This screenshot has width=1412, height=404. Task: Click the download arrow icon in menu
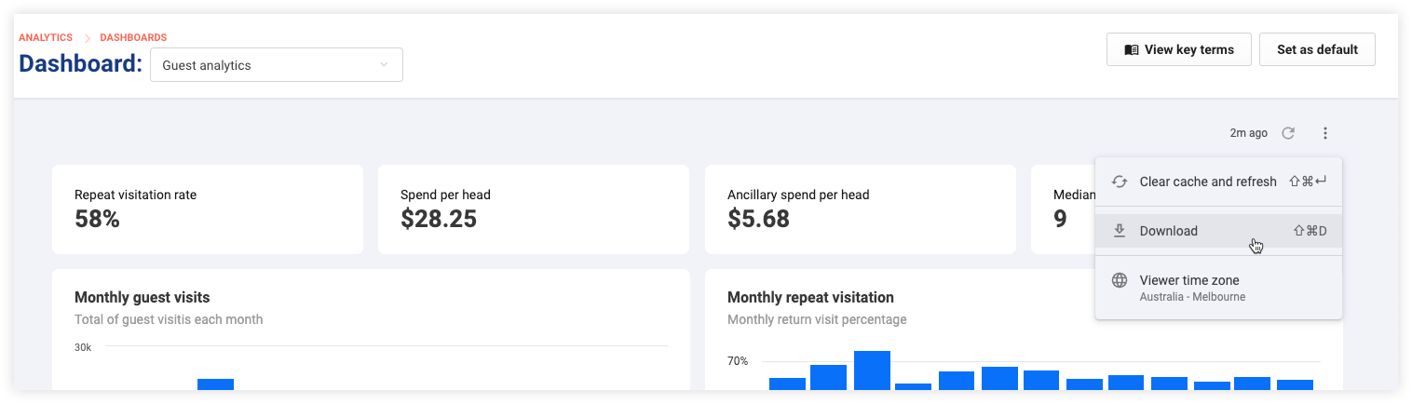pos(1120,231)
